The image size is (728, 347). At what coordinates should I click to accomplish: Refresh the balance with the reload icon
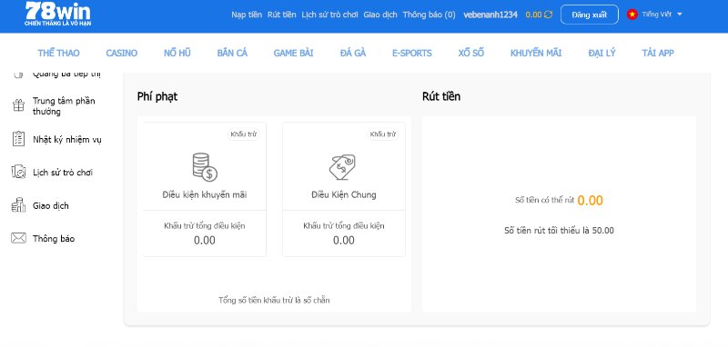[x=549, y=15]
